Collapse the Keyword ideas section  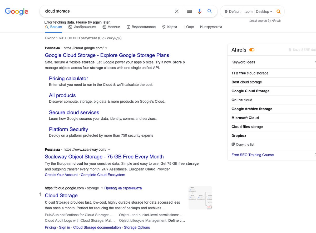[x=315, y=62]
